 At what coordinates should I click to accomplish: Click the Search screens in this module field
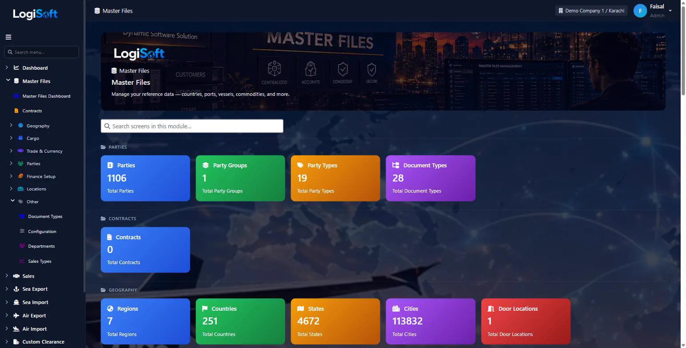[x=192, y=126]
